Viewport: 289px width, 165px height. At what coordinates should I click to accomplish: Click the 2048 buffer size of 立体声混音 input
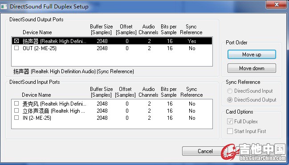[x=102, y=111]
